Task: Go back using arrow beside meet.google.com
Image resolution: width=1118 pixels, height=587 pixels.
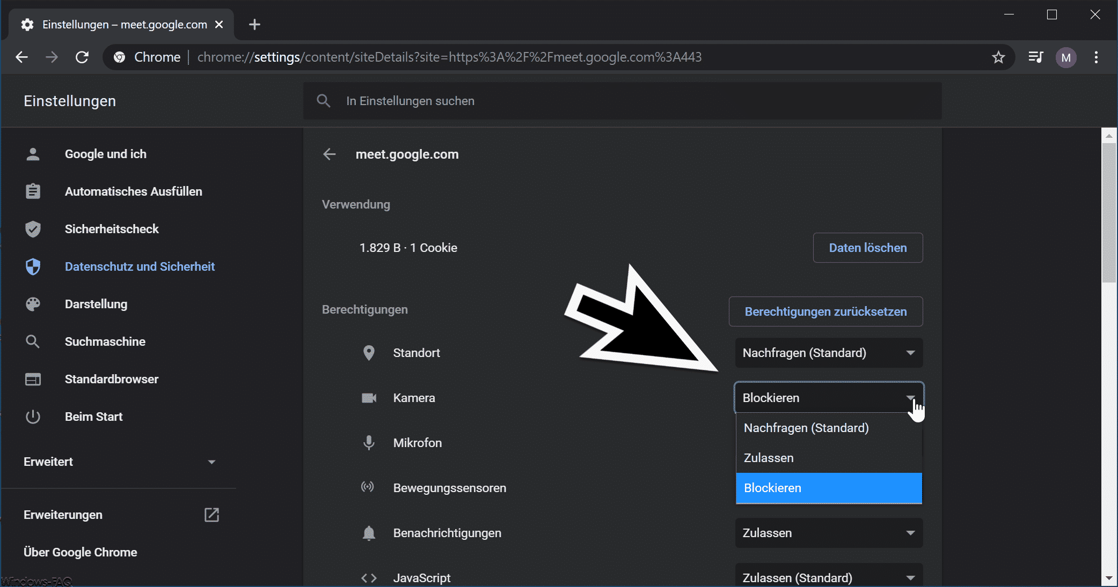Action: pos(330,154)
